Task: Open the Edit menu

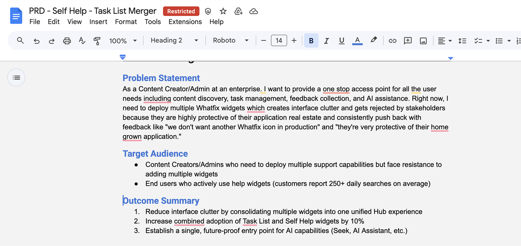Action: (54, 22)
